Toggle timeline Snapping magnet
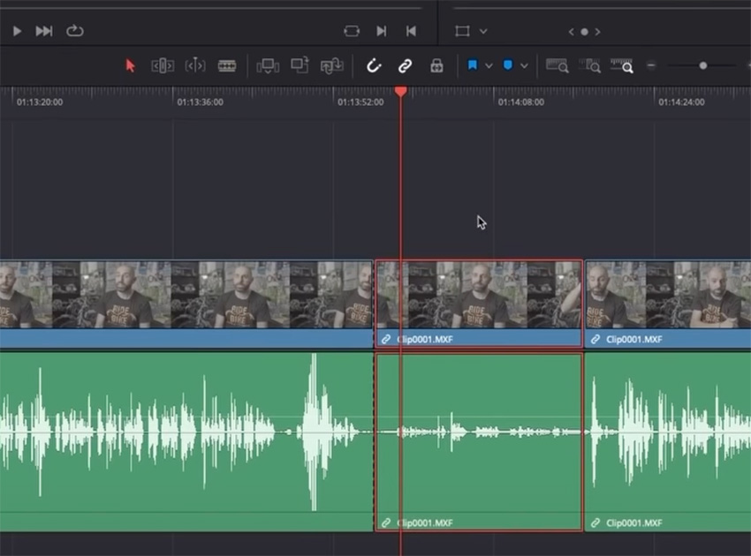This screenshot has height=556, width=751. click(x=374, y=66)
